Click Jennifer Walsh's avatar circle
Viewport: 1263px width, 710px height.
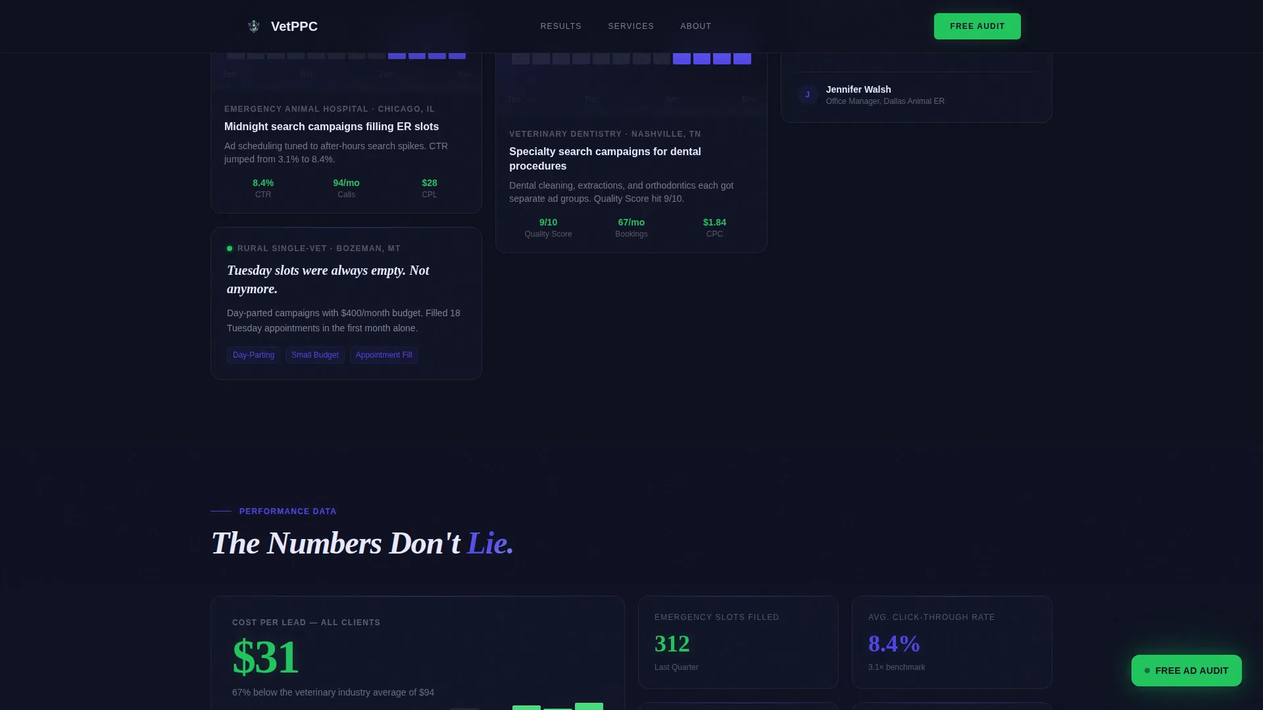pyautogui.click(x=807, y=95)
